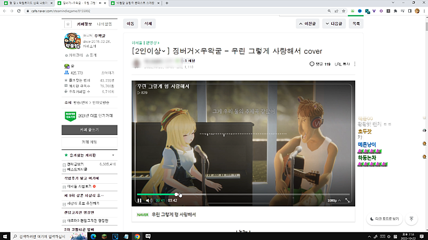Image resolution: width=428 pixels, height=240 pixels.
Task: Close the current 징버거 tab
Action: click(x=105, y=3)
